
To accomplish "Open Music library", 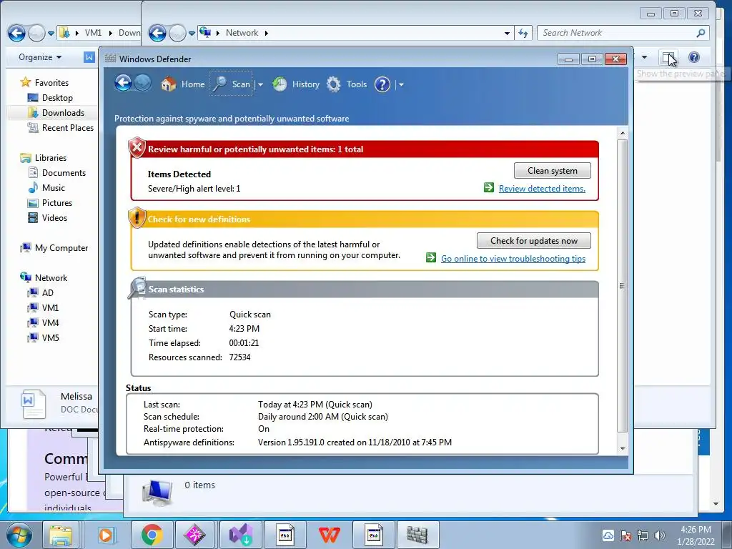I will [53, 188].
